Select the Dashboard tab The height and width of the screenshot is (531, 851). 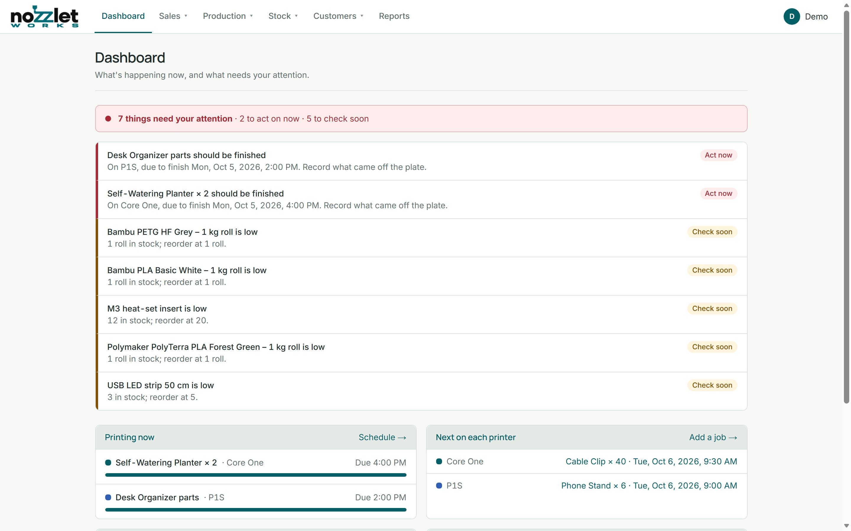[123, 16]
